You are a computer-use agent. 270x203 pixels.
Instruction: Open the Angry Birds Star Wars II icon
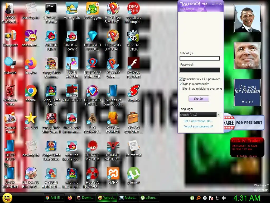point(51,123)
